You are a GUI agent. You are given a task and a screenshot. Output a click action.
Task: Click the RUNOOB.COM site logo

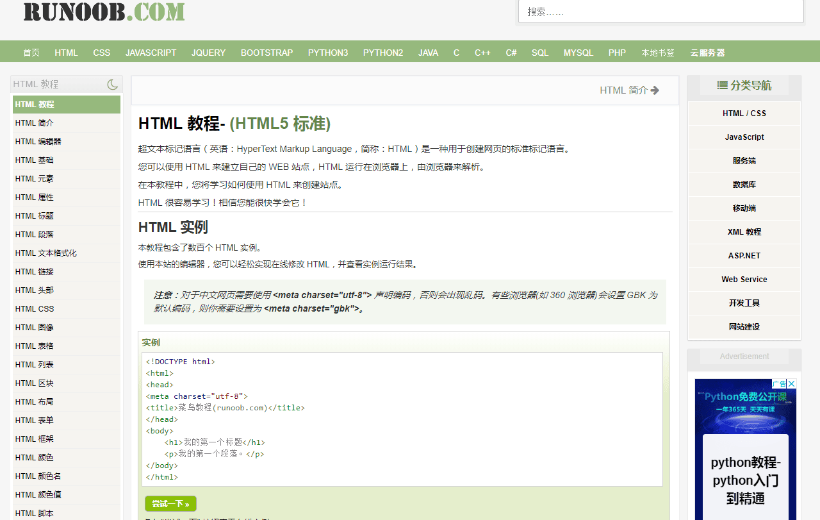point(104,12)
